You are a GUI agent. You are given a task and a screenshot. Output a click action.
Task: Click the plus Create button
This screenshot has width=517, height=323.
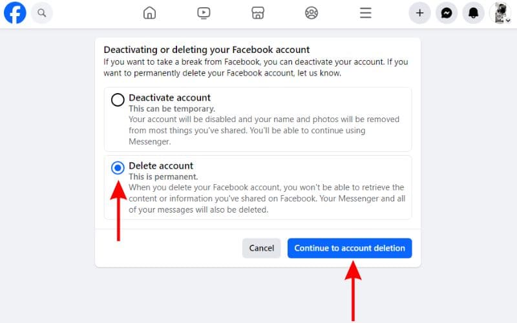pos(419,13)
